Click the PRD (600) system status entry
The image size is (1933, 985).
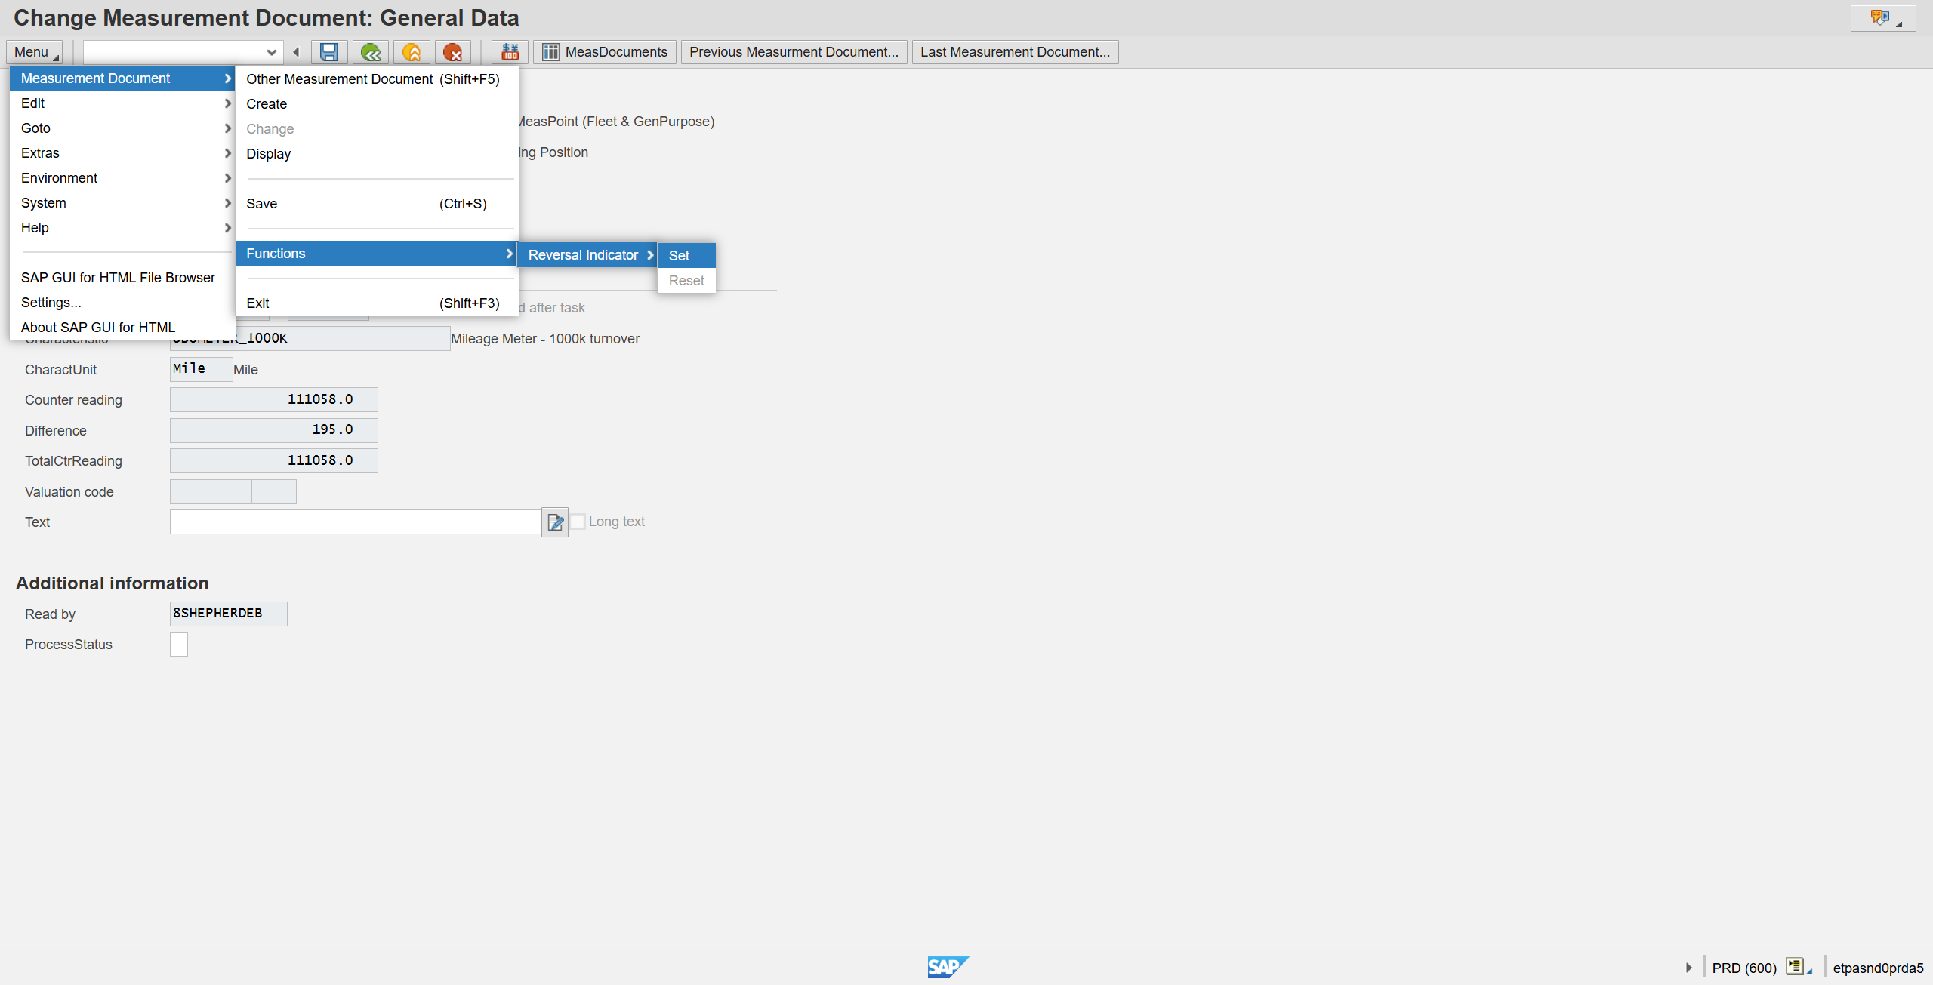click(1744, 968)
